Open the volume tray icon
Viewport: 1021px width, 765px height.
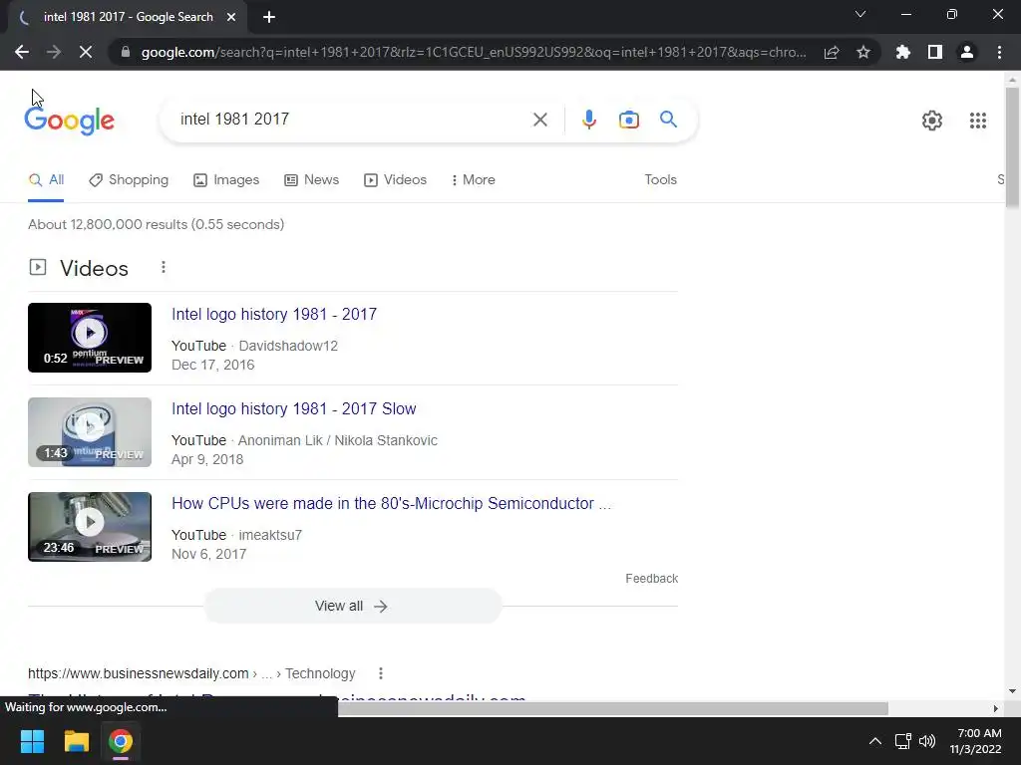point(927,741)
